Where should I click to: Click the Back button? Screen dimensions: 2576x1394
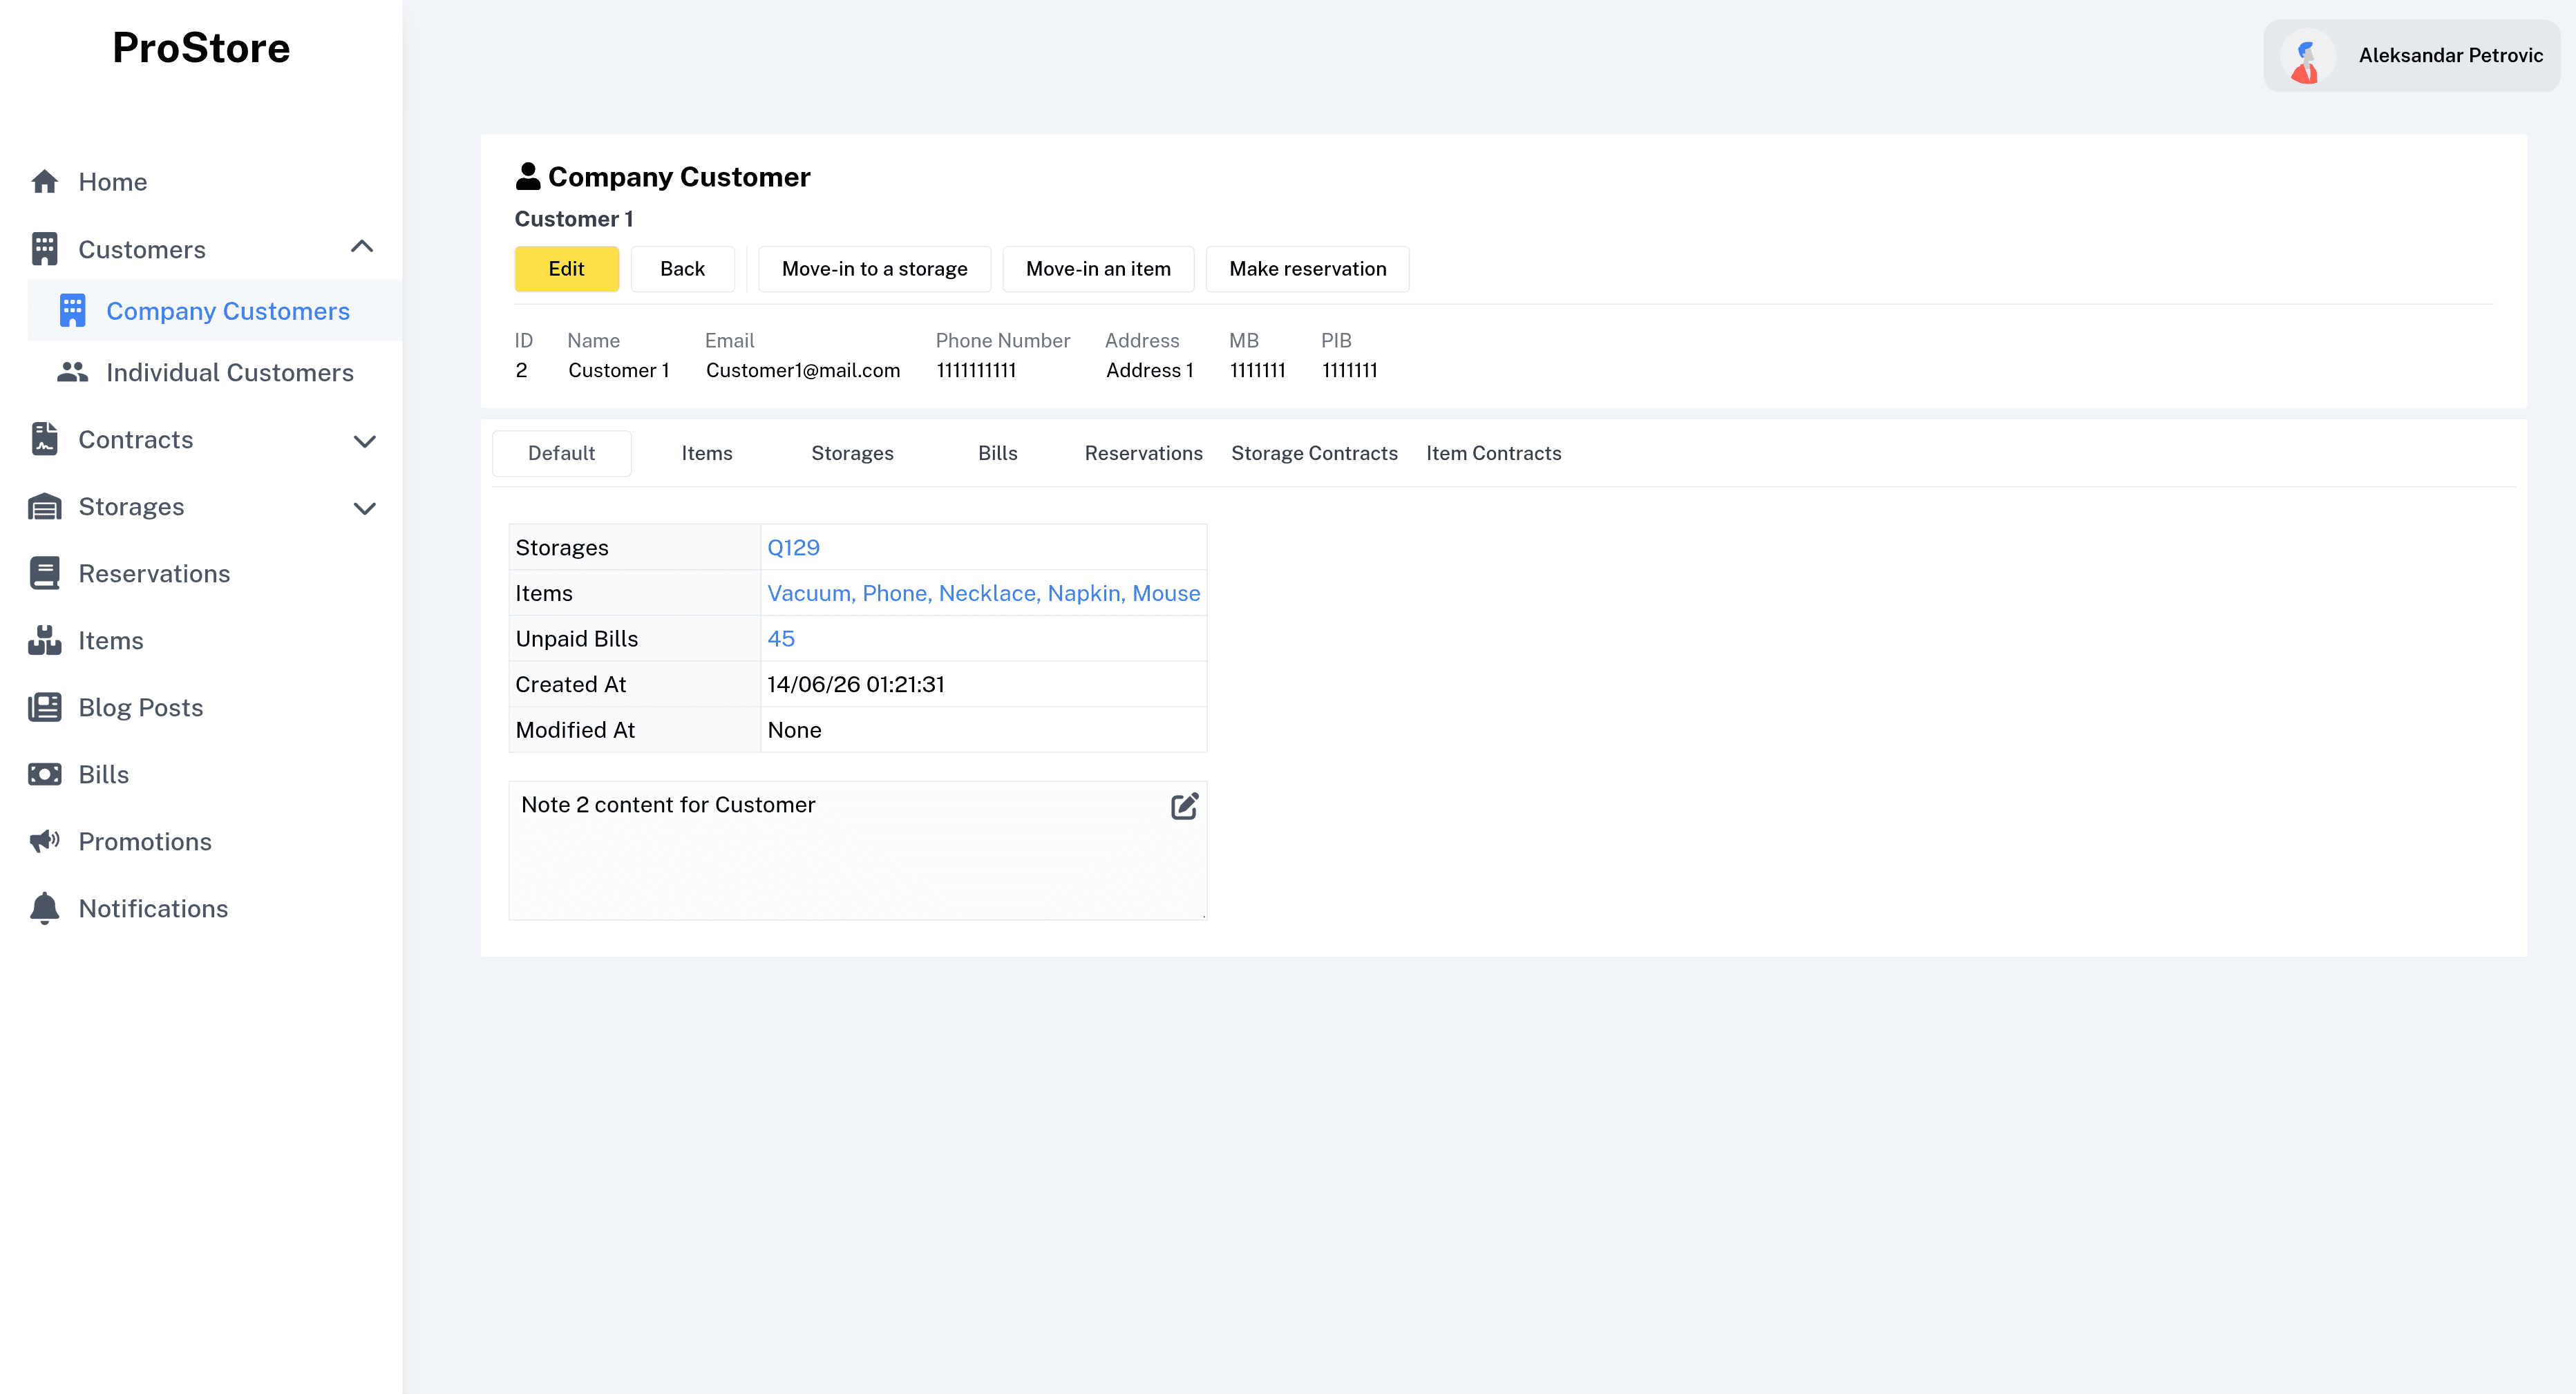click(682, 269)
